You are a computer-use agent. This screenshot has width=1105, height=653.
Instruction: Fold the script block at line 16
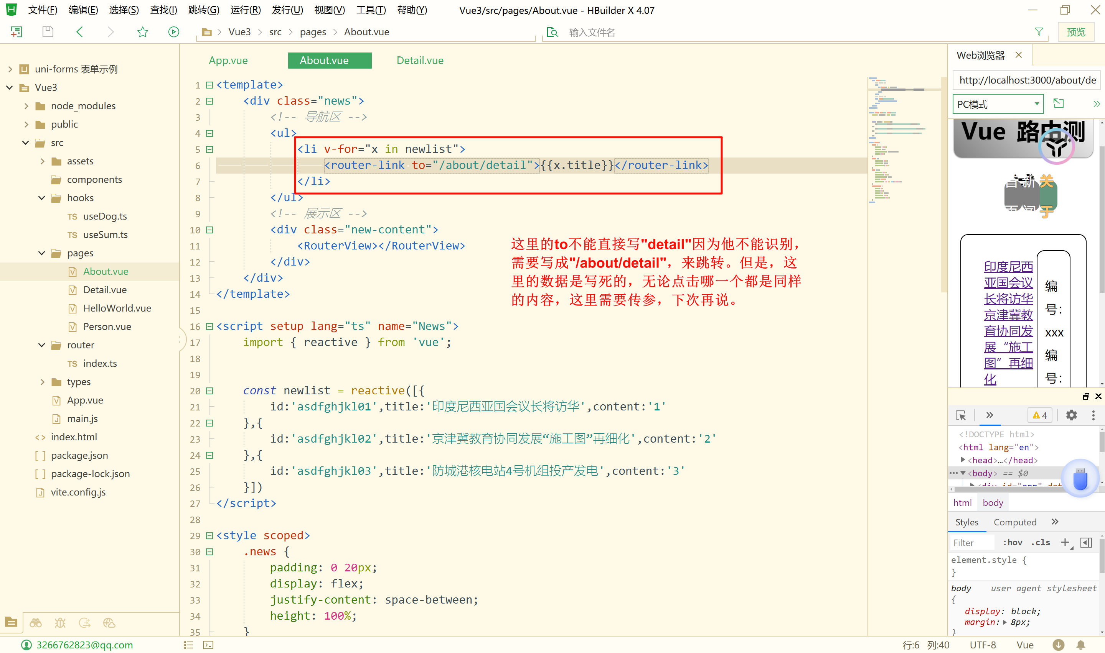[x=209, y=326]
